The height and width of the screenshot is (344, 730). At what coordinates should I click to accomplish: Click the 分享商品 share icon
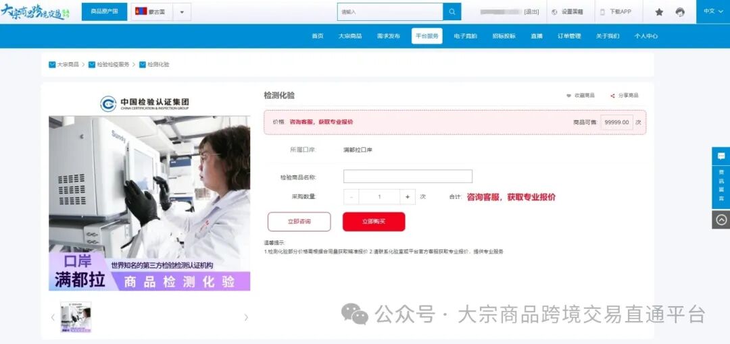coord(612,96)
